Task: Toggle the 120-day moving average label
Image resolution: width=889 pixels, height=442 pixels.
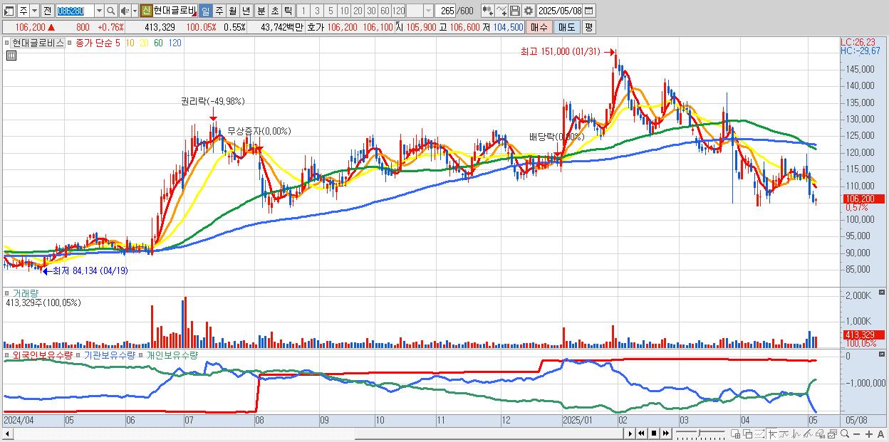Action: click(175, 43)
